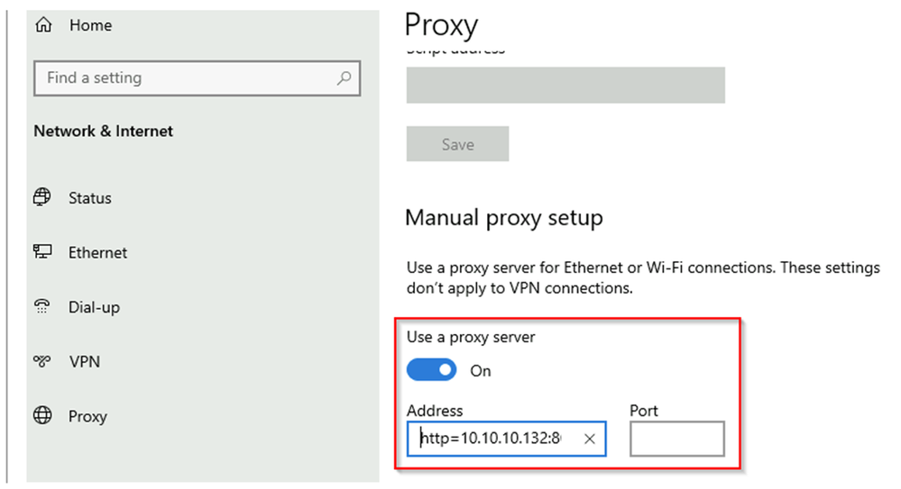The width and height of the screenshot is (901, 489).
Task: Click the Ethernet monitor icon
Action: (42, 251)
